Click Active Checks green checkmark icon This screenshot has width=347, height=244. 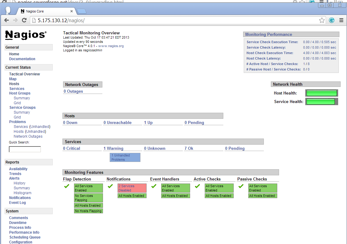[197, 186]
